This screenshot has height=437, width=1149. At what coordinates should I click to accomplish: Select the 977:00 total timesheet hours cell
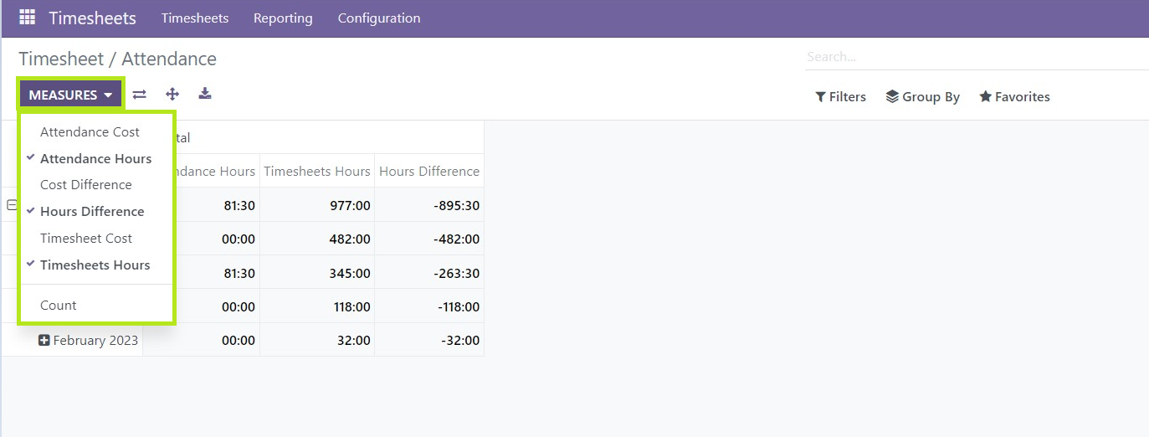(317, 205)
